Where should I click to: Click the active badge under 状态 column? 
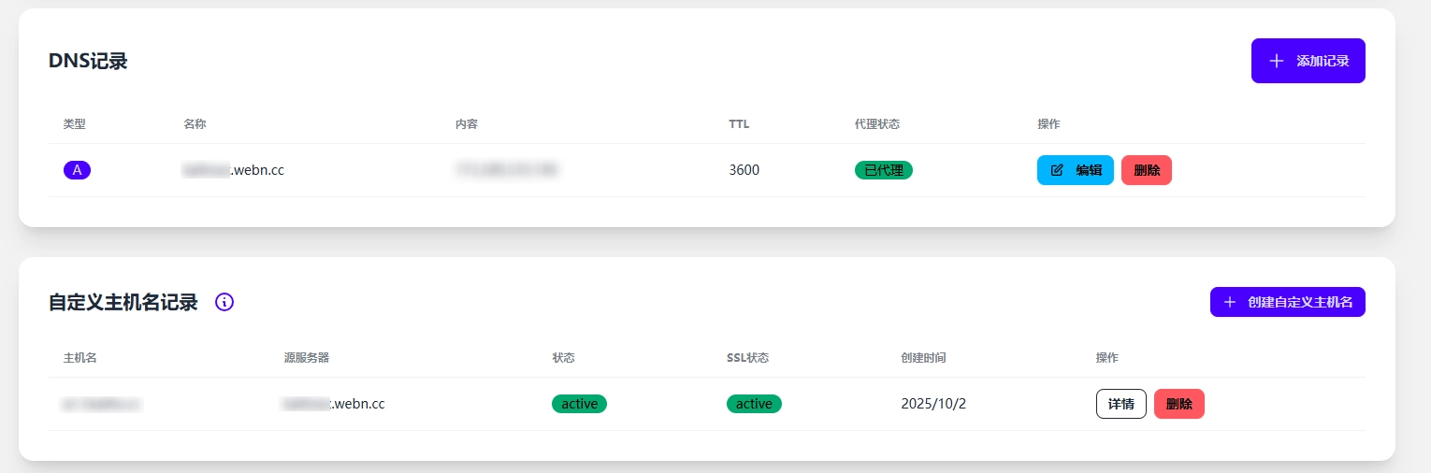point(579,404)
